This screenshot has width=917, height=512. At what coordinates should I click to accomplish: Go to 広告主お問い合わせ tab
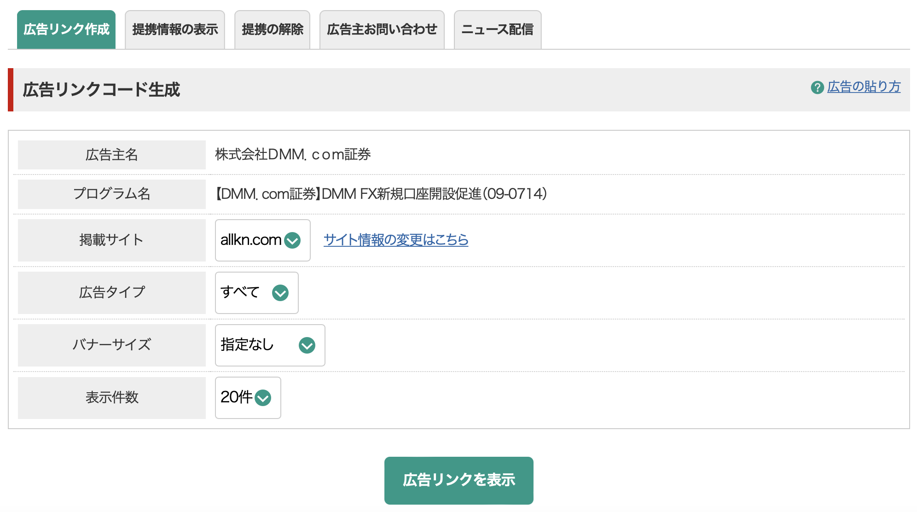(x=382, y=29)
